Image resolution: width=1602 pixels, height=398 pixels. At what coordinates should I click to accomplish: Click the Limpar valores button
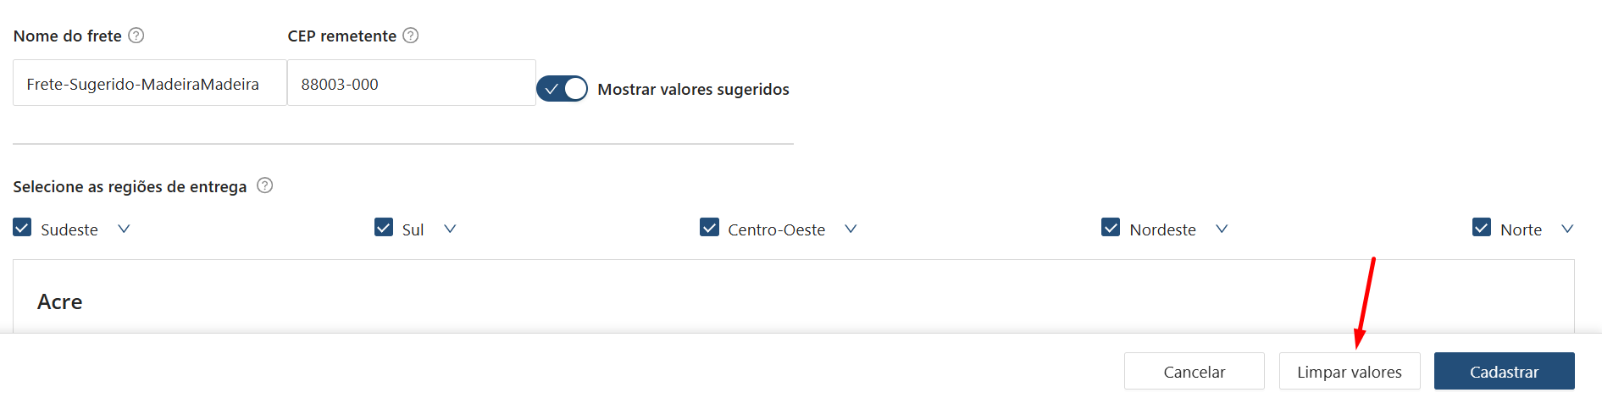[1349, 372]
